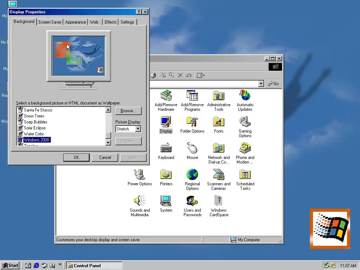This screenshot has height=270, width=360.
Task: Click Cancel in Display Properties
Action: (x=105, y=157)
